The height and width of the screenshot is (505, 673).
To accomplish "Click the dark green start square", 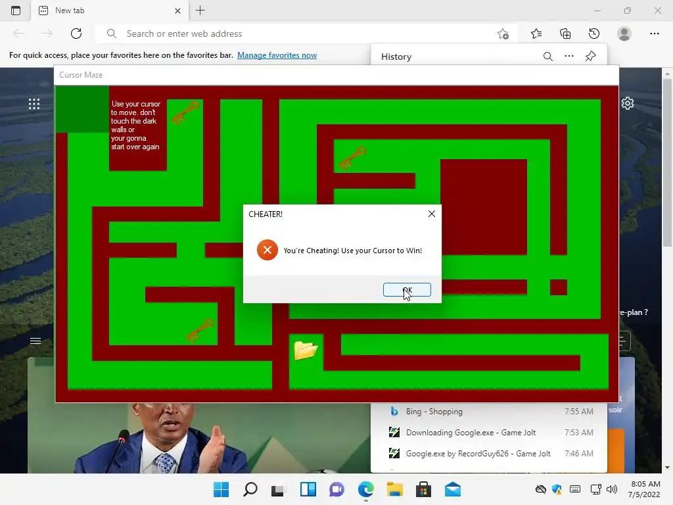I will (82, 109).
